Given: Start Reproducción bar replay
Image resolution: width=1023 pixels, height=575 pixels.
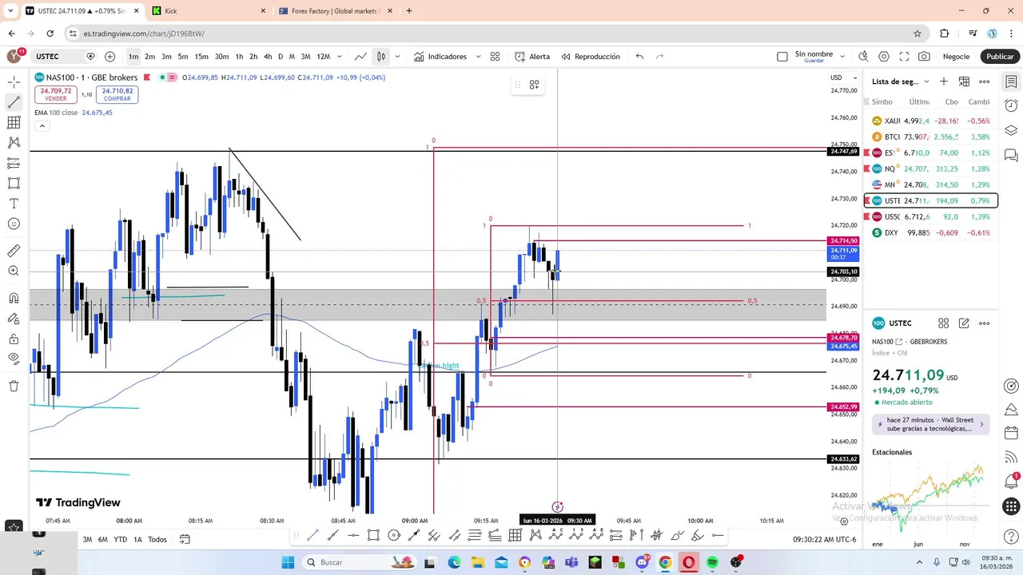Looking at the screenshot, I should [x=591, y=57].
